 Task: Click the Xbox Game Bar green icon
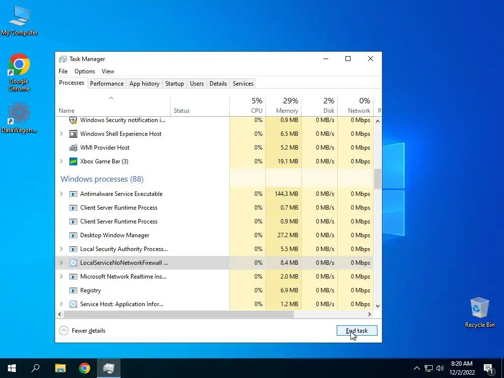coord(73,161)
